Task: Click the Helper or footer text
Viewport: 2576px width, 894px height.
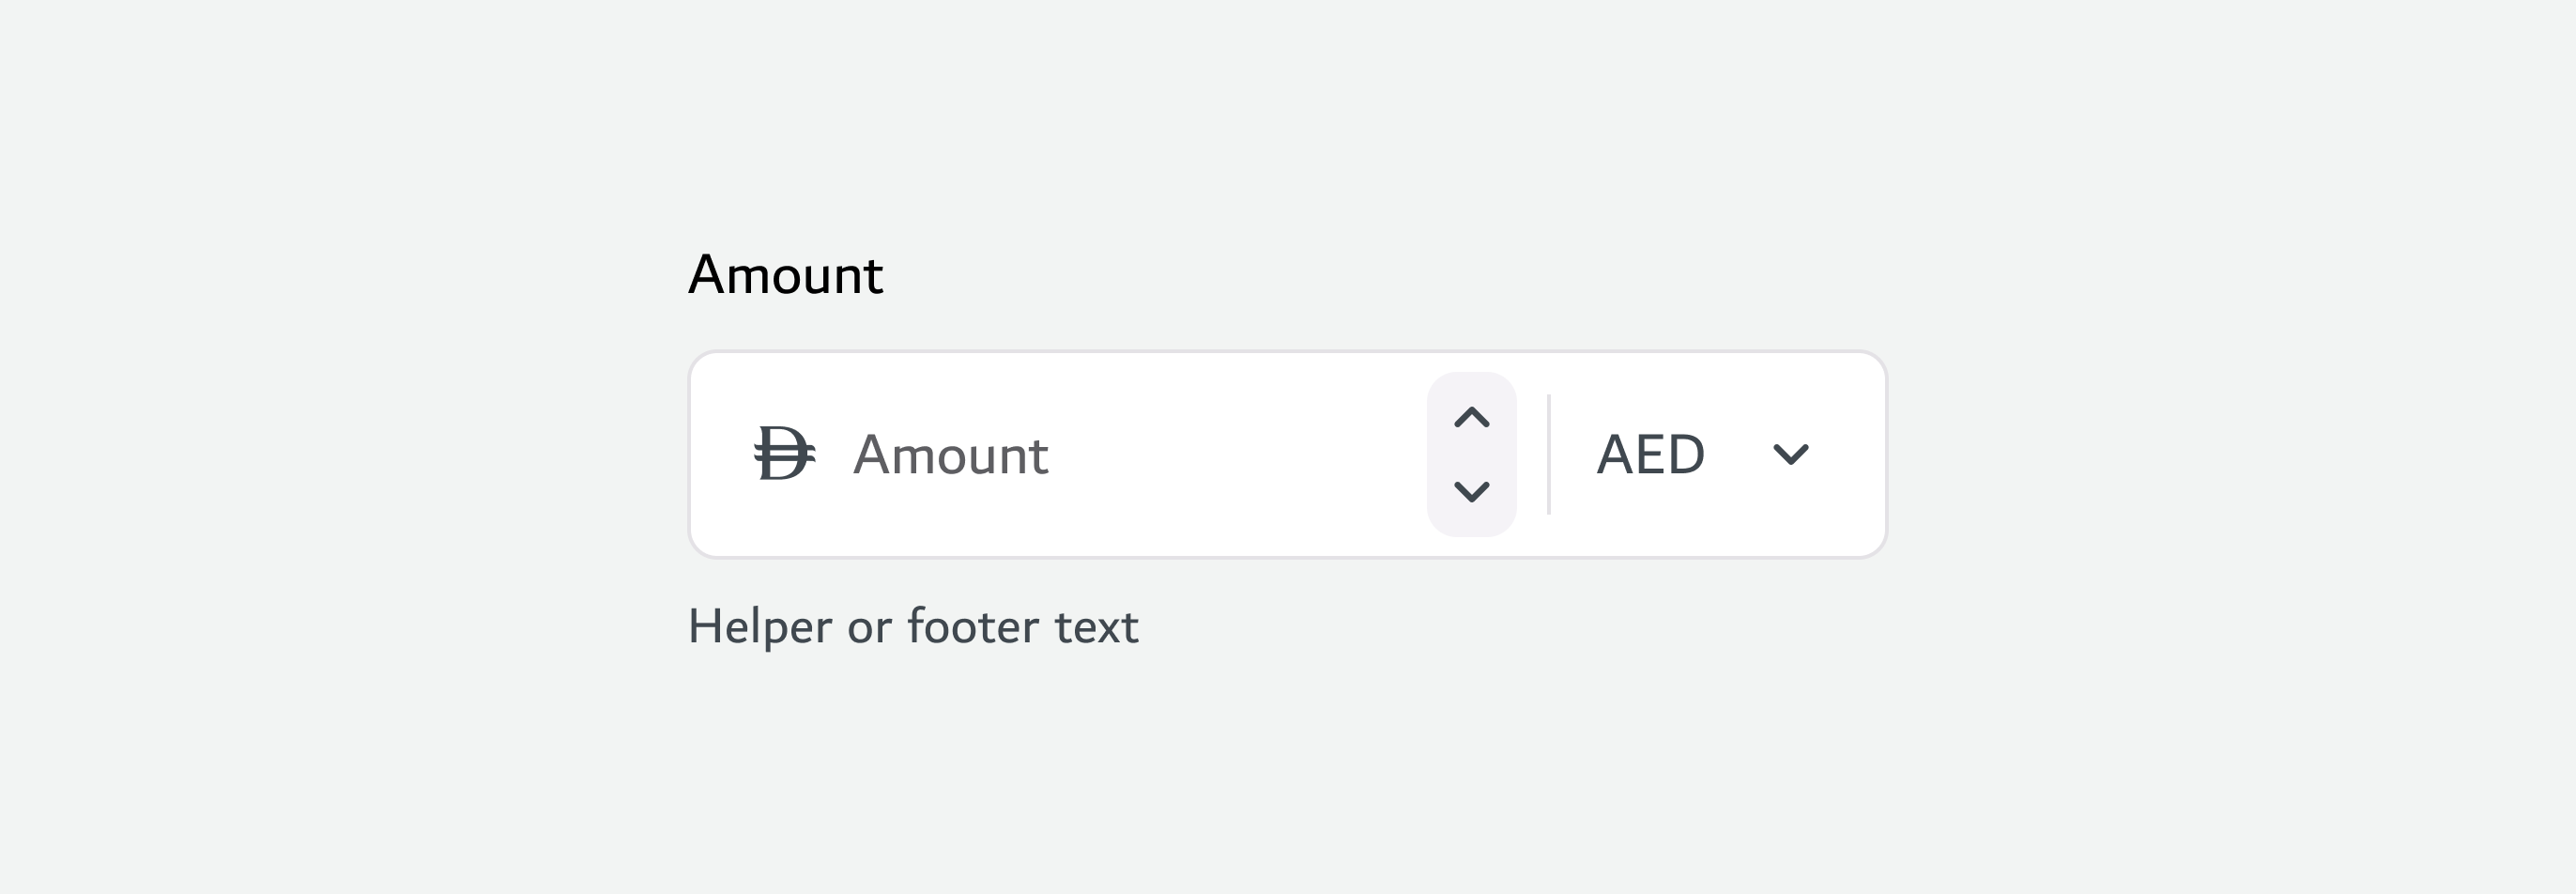Action: [x=913, y=627]
